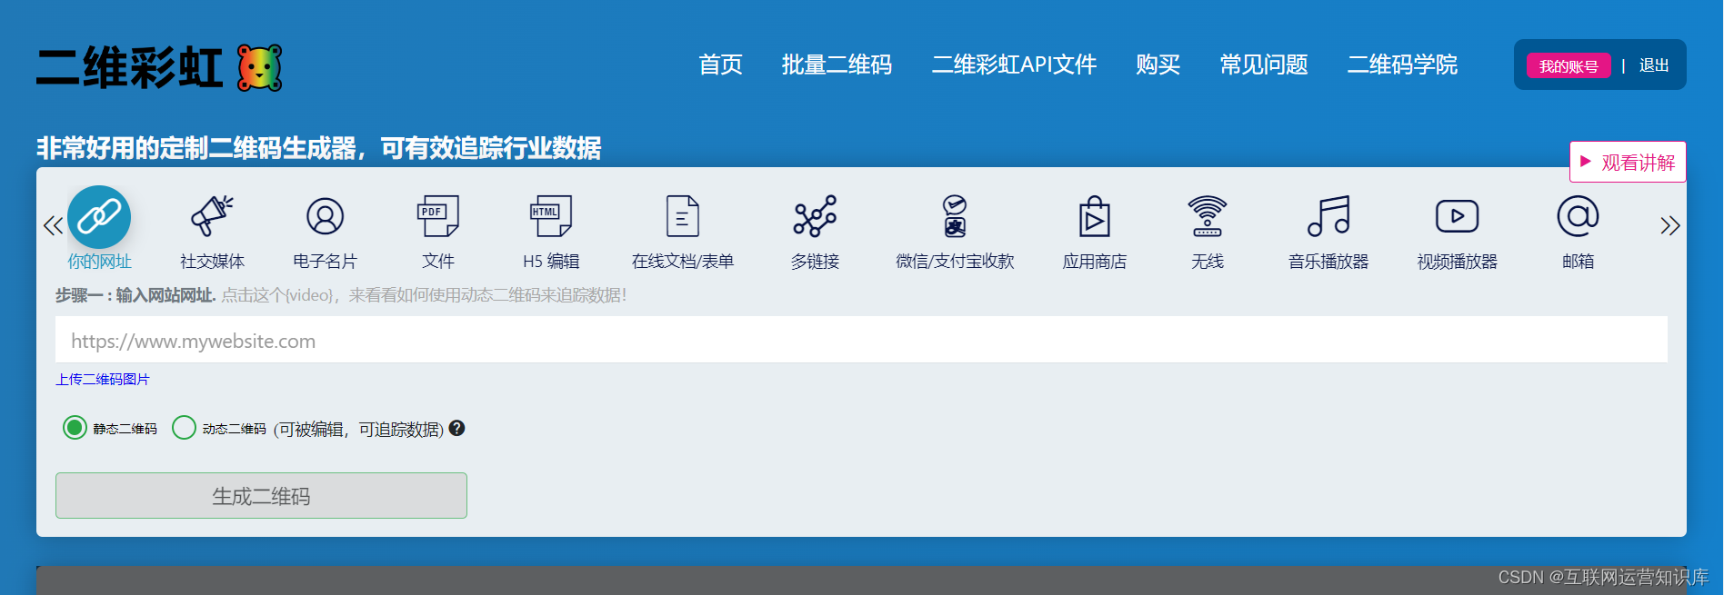
Task: Select the 动态二维码 radio button
Action: coord(184,427)
